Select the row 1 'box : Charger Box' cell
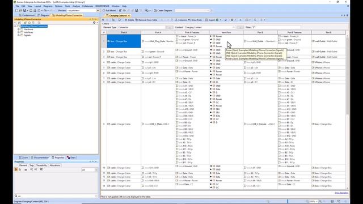This screenshot has height=204, width=363. pos(124,41)
